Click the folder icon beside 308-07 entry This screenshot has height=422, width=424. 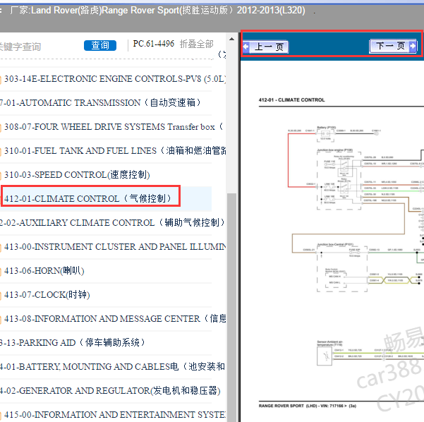click(0, 128)
